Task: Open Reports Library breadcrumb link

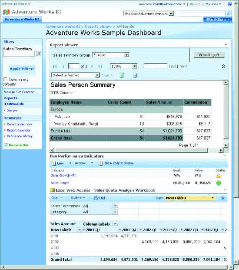Action: pyautogui.click(x=98, y=27)
